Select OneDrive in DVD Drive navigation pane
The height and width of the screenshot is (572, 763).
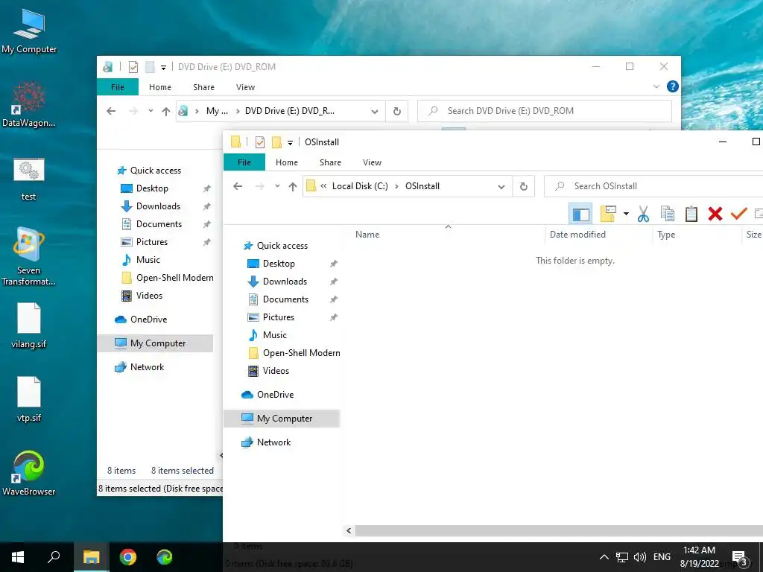[148, 320]
